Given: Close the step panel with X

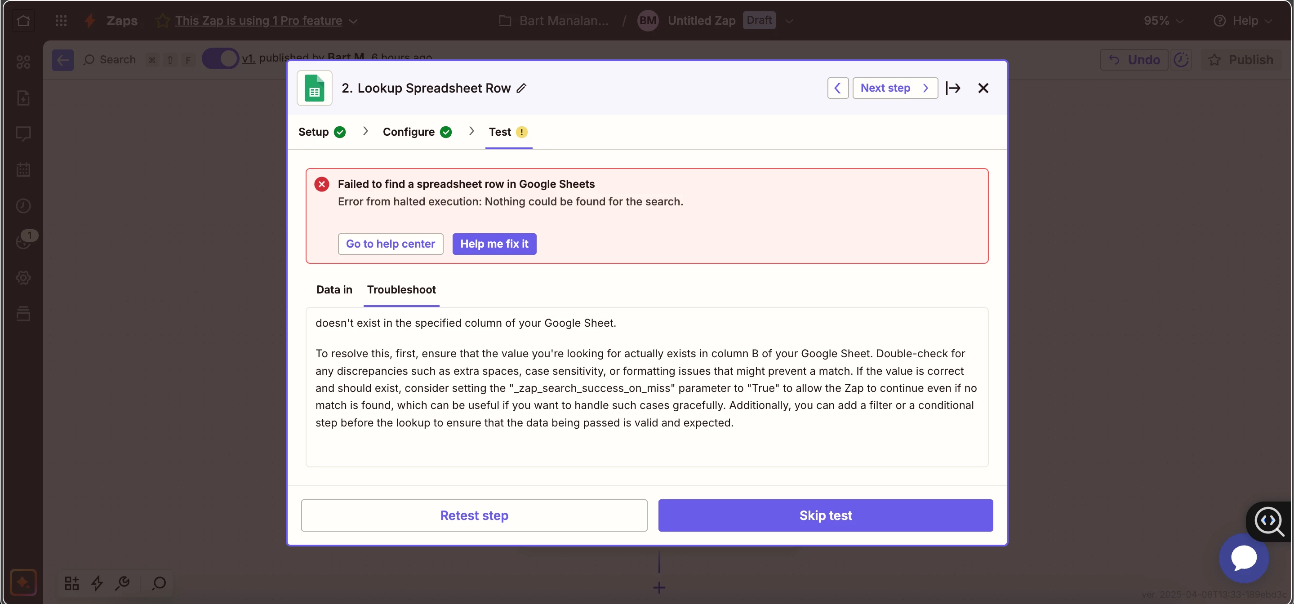Looking at the screenshot, I should [983, 88].
